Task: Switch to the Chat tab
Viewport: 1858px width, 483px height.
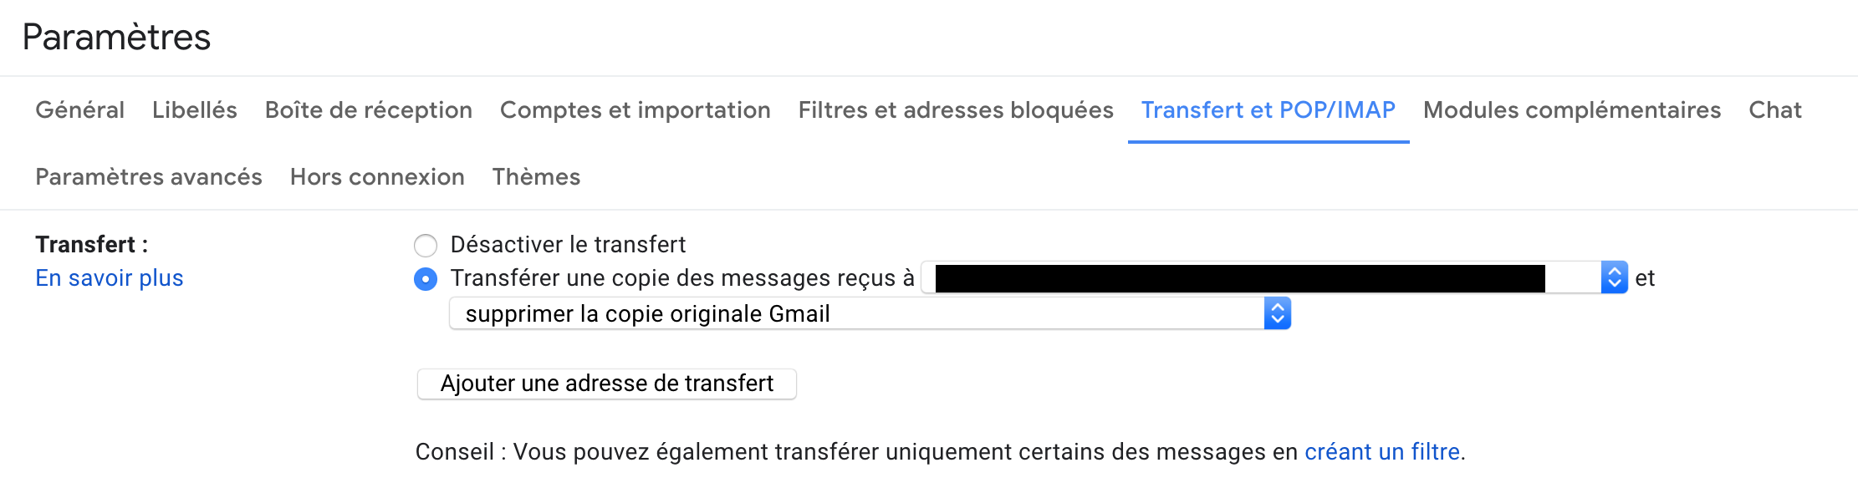Action: point(1775,109)
